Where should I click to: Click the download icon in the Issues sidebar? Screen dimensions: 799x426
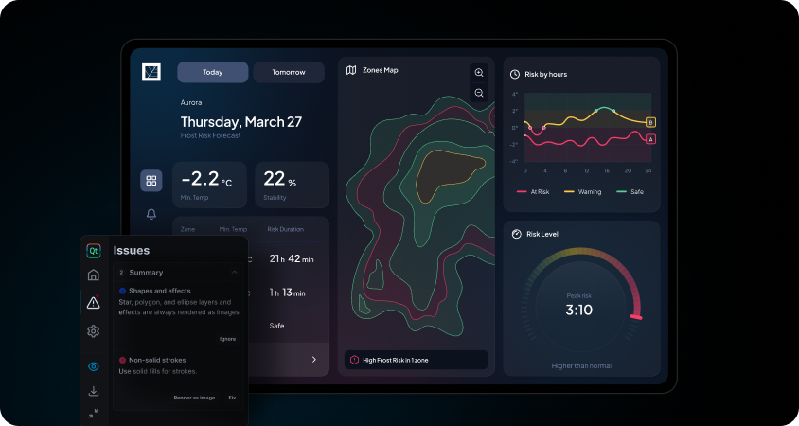tap(94, 391)
